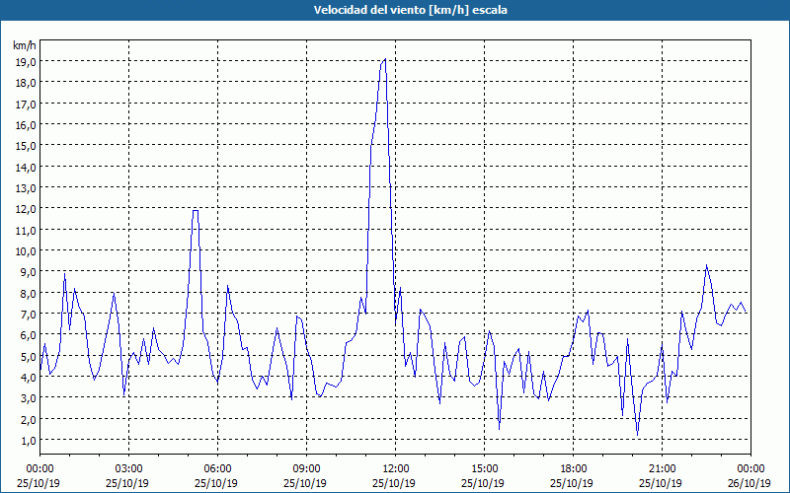Click the 12 km/h wind peak near 05:15
The height and width of the screenshot is (493, 790).
click(196, 210)
